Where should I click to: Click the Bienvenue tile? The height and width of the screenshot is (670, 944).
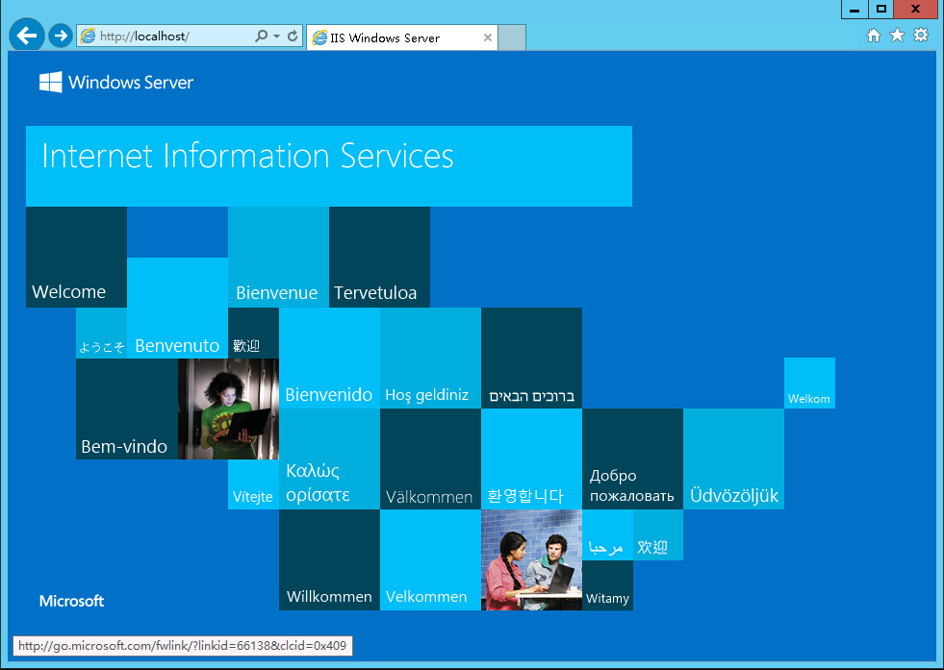(279, 258)
